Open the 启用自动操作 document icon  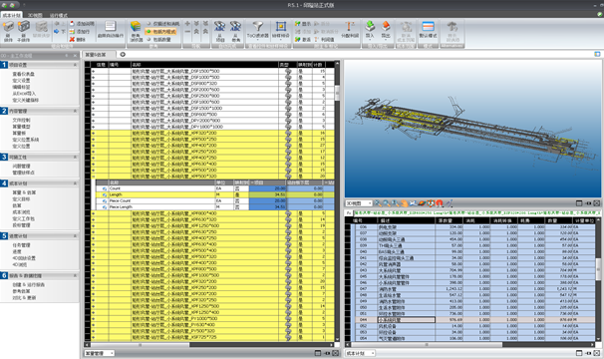(x=111, y=26)
